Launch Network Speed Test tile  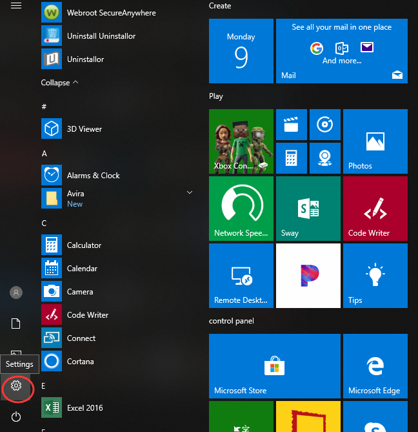241,209
